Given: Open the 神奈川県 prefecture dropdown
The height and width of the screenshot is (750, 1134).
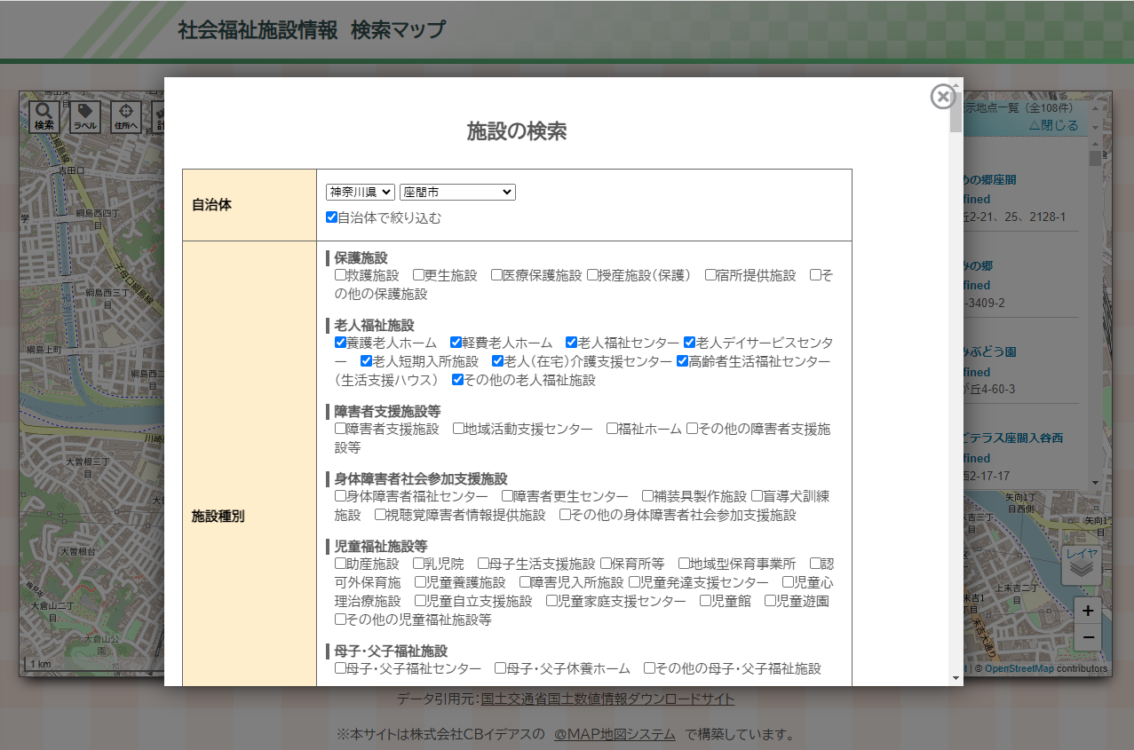Looking at the screenshot, I should [x=360, y=192].
